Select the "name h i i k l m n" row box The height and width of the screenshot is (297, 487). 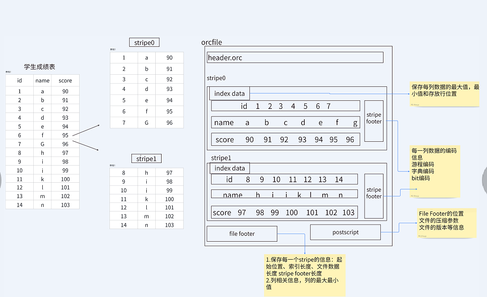tap(284, 194)
